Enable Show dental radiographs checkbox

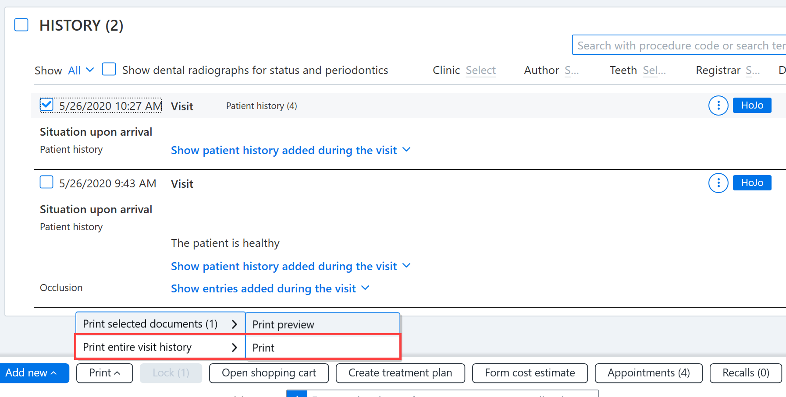click(x=109, y=69)
